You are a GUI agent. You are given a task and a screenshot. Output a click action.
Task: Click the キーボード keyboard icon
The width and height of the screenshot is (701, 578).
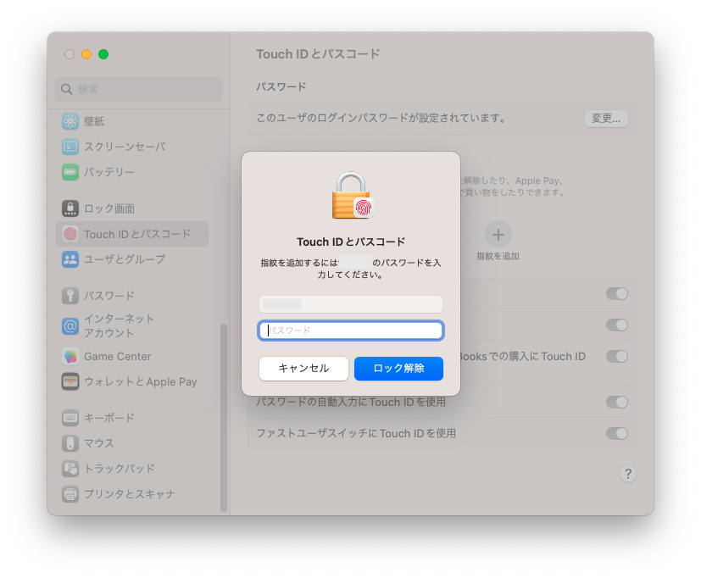pyautogui.click(x=70, y=418)
